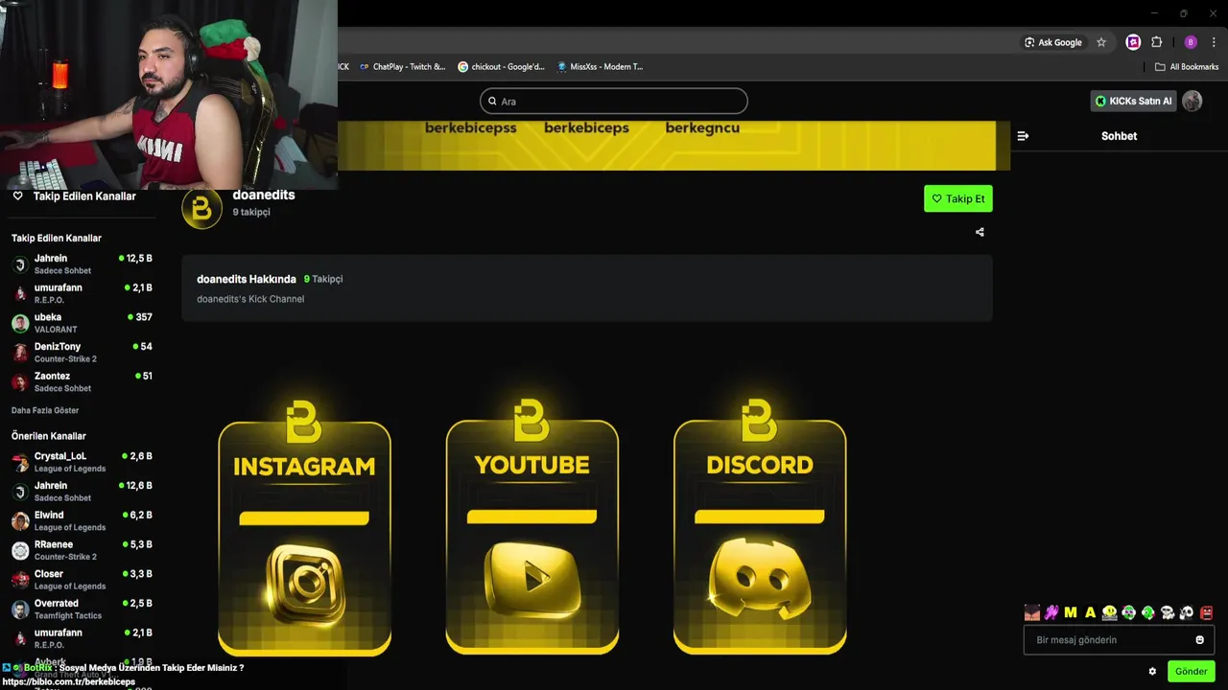The height and width of the screenshot is (690, 1228).
Task: Open the All Bookmarks folder
Action: point(1187,67)
